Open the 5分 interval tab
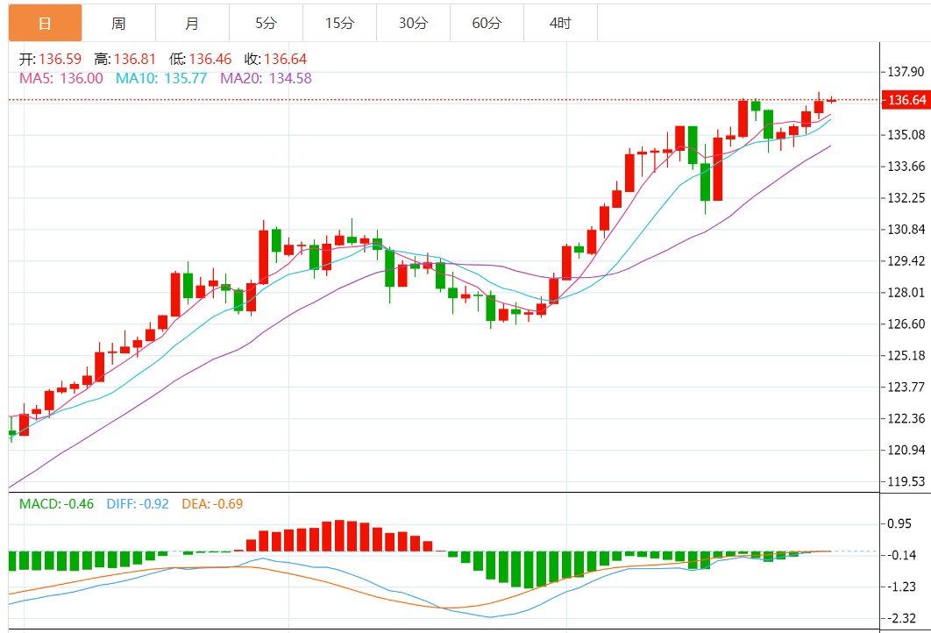Screen dimensions: 931x633 pos(266,23)
